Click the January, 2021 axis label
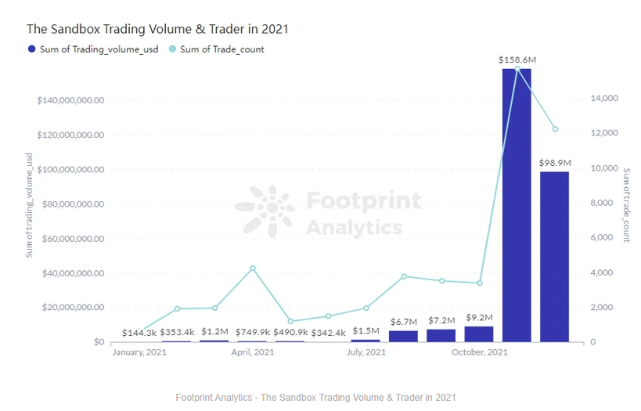Screen dimensions: 641x411 [x=139, y=352]
